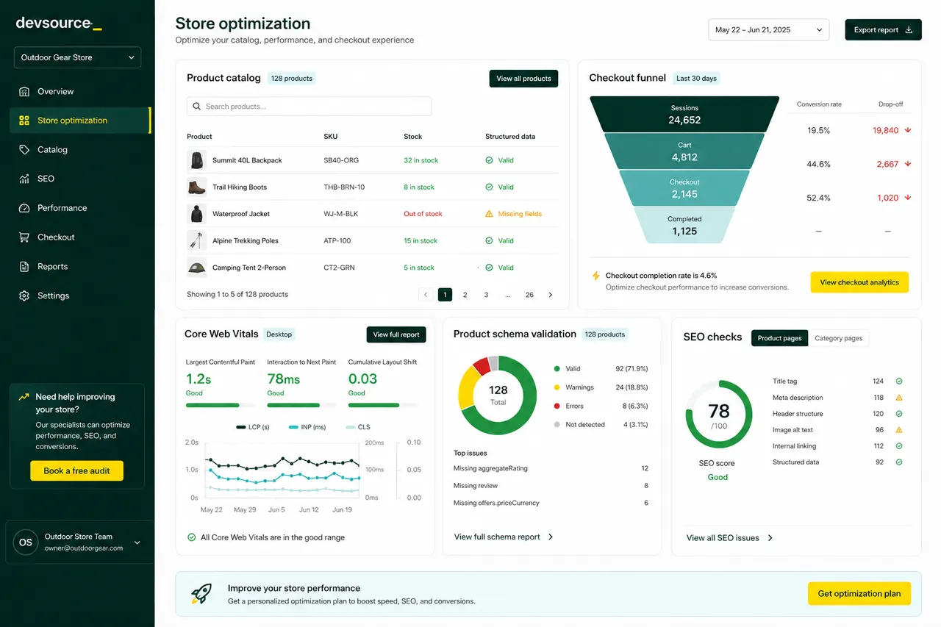941x627 pixels.
Task: Click View checkout analytics button
Action: (x=859, y=282)
